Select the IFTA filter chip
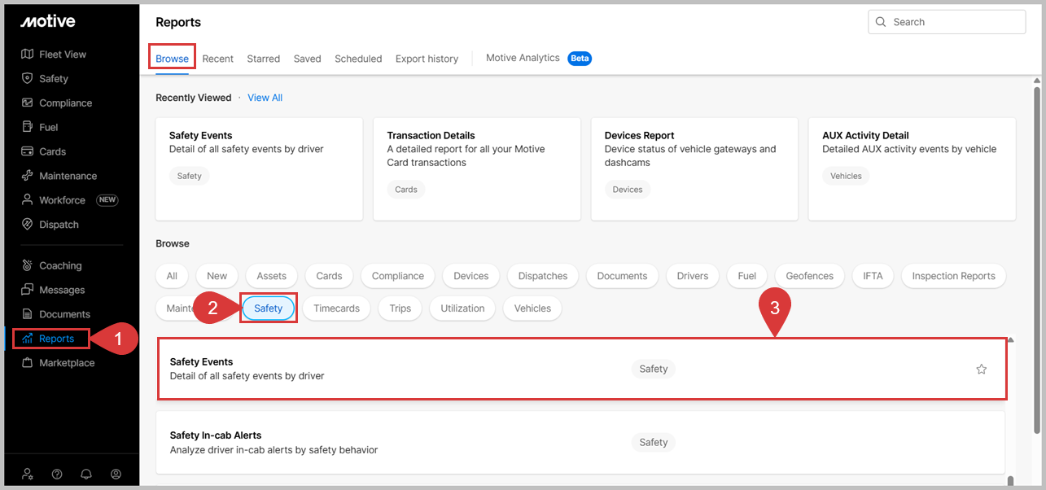 click(x=873, y=276)
